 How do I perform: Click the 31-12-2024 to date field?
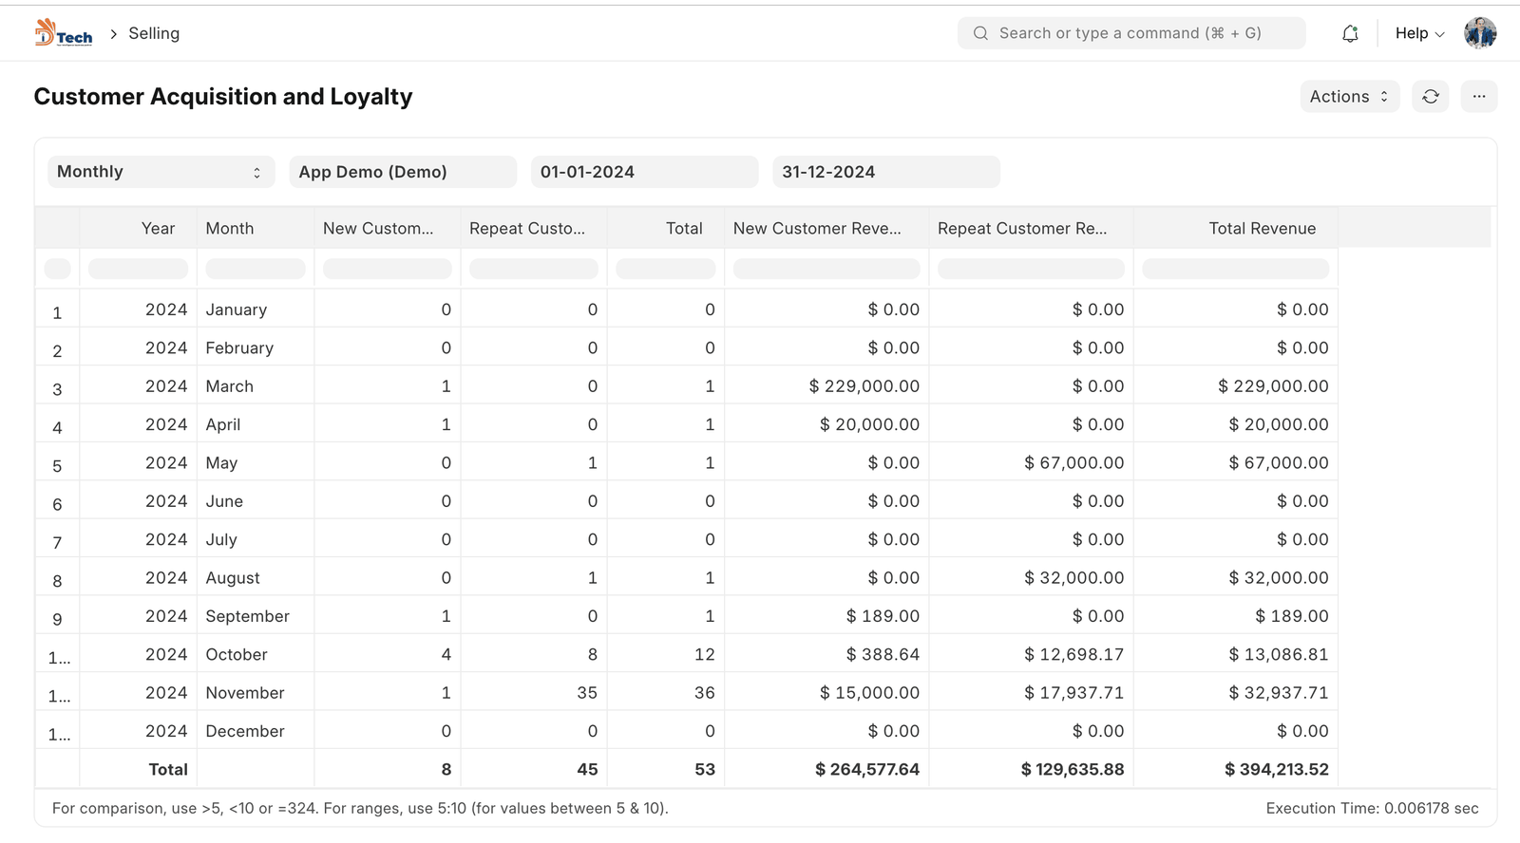pyautogui.click(x=885, y=172)
